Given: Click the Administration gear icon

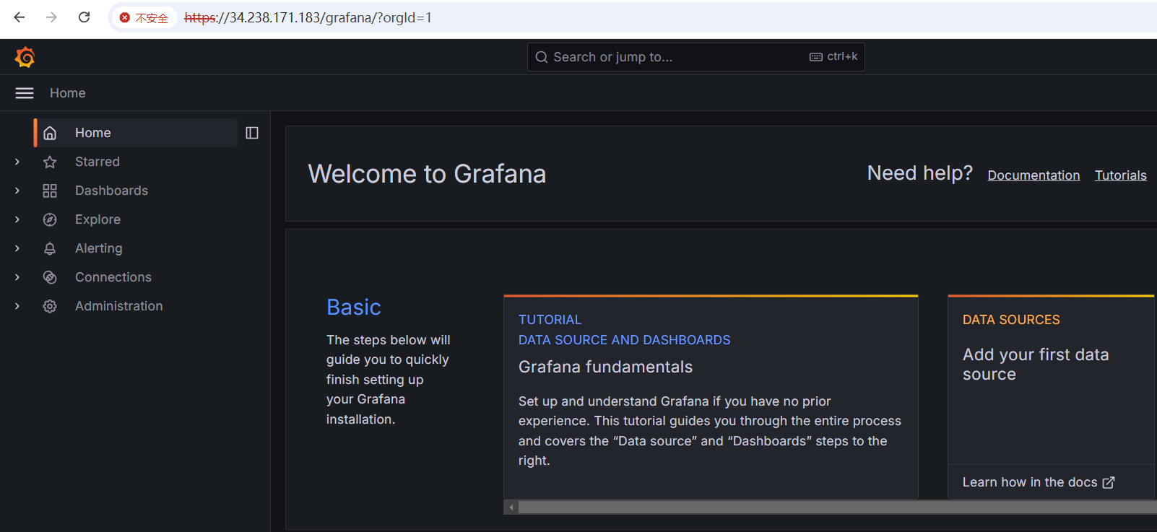Looking at the screenshot, I should [x=50, y=306].
